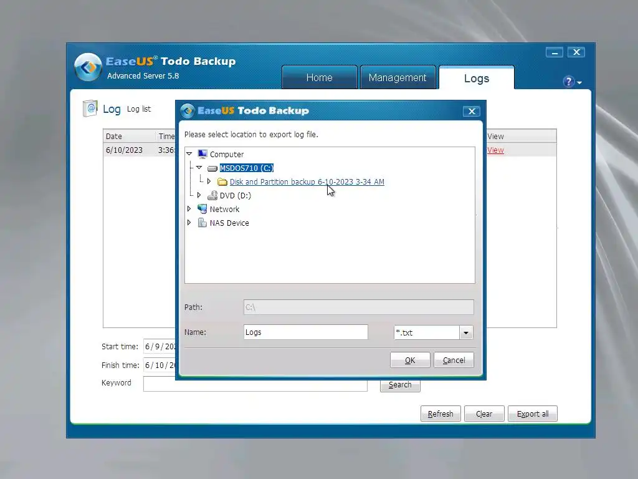Open the *.txt file type dropdown
This screenshot has height=479, width=638.
coord(466,333)
